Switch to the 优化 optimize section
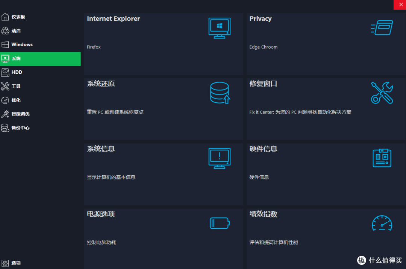This screenshot has width=406, height=269. click(x=40, y=100)
